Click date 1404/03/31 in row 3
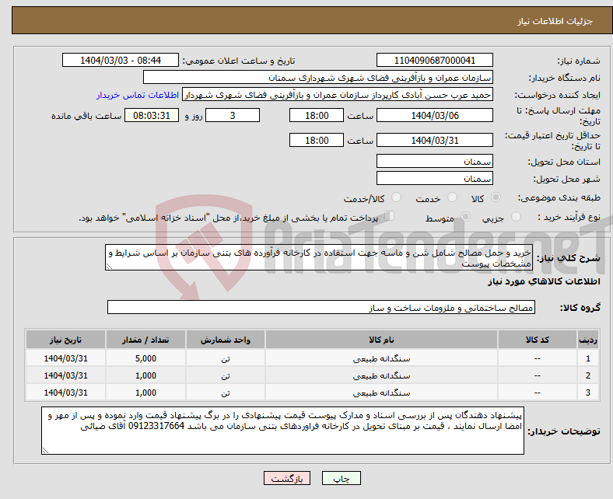Screen dimensions: 613x499 pyautogui.click(x=65, y=393)
